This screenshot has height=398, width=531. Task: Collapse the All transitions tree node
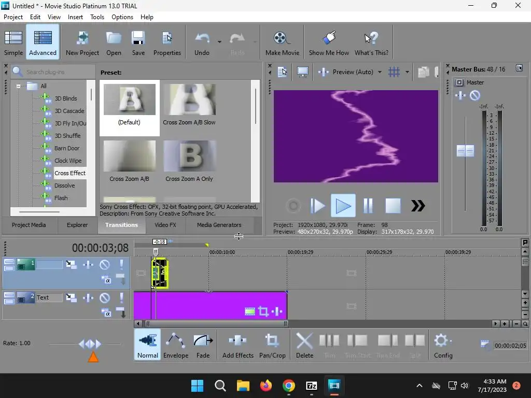tap(18, 86)
